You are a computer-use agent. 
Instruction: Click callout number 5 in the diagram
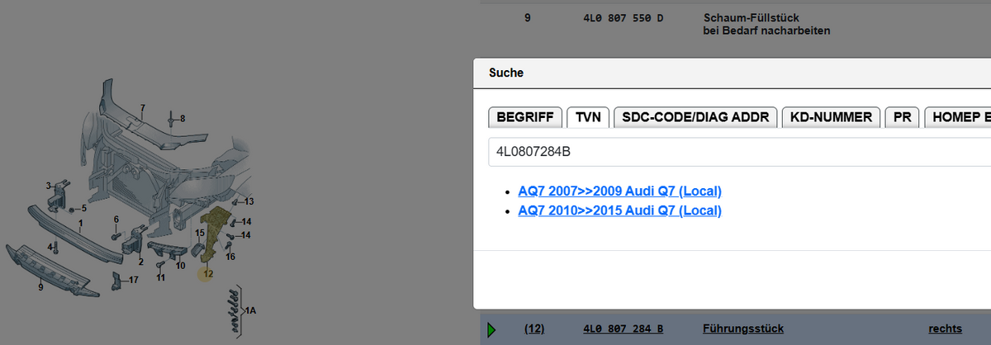[x=83, y=209]
